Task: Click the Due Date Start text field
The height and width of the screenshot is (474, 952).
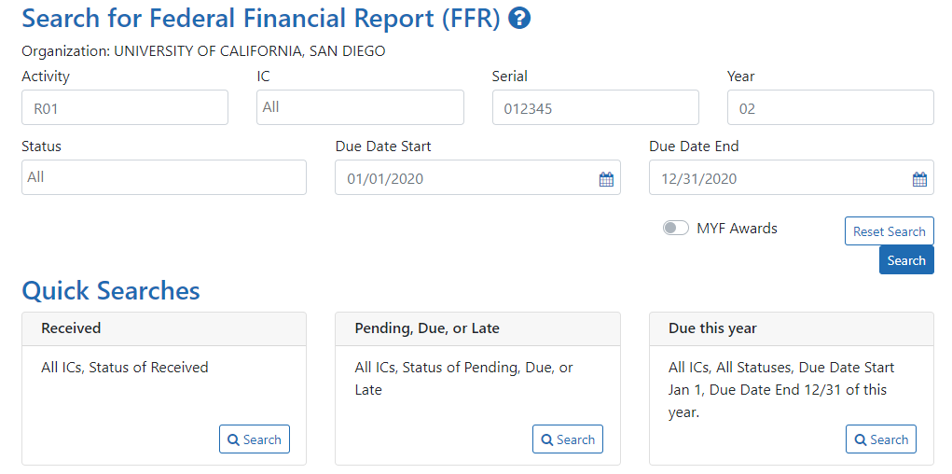Action: pos(466,178)
